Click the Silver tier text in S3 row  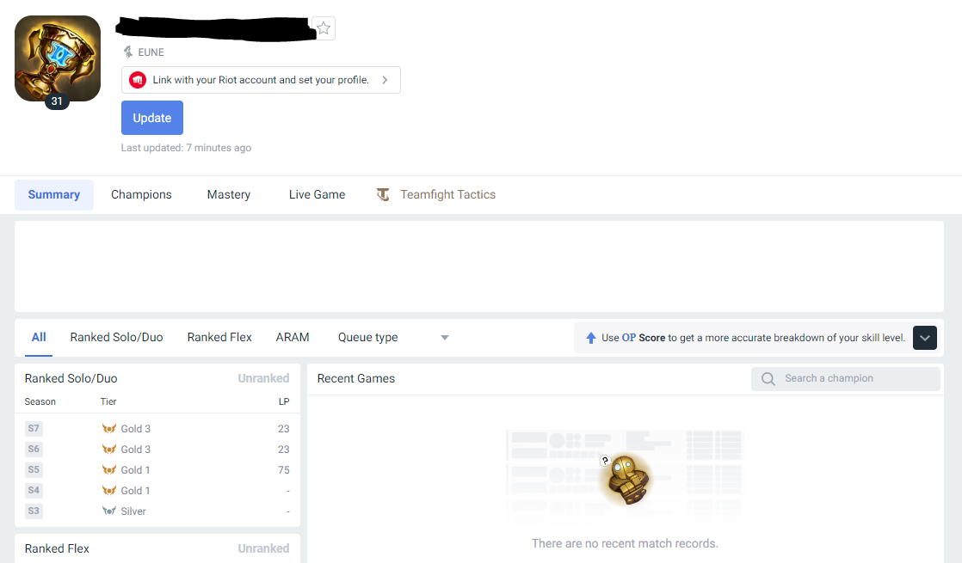[x=133, y=511]
